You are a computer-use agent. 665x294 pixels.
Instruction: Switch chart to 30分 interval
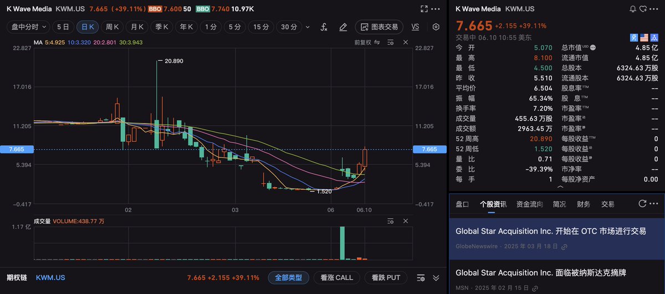[x=289, y=27]
